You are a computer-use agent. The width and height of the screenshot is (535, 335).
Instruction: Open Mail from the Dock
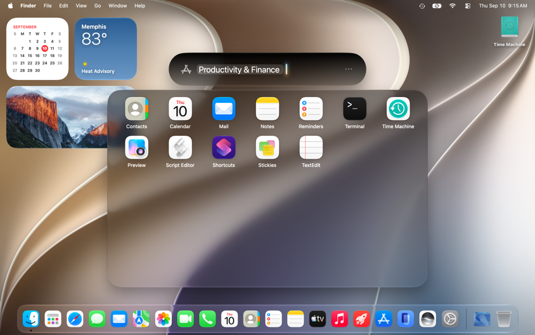click(x=119, y=319)
